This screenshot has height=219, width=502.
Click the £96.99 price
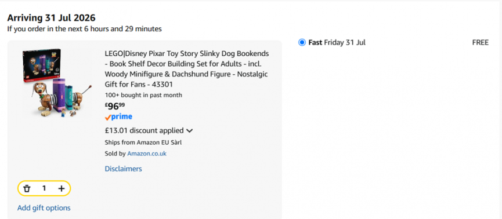(114, 106)
